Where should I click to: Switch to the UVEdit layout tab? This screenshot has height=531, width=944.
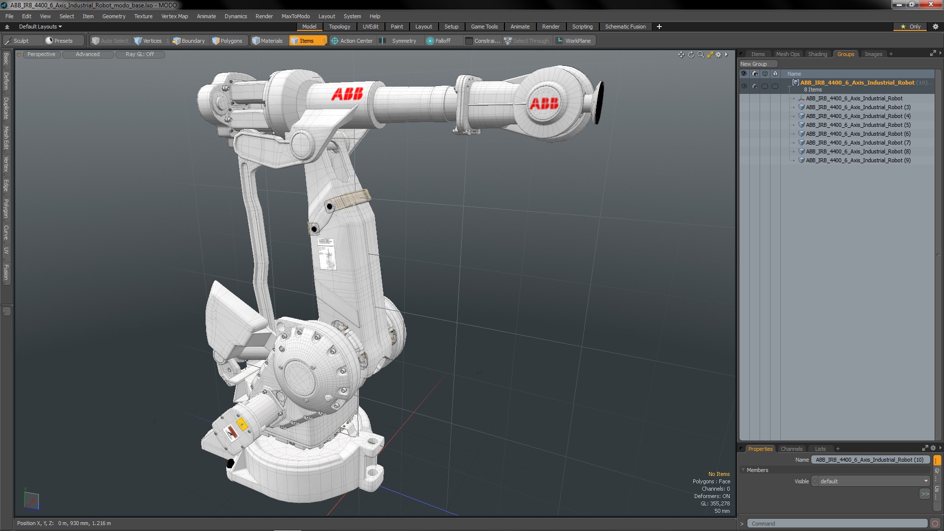pyautogui.click(x=370, y=27)
